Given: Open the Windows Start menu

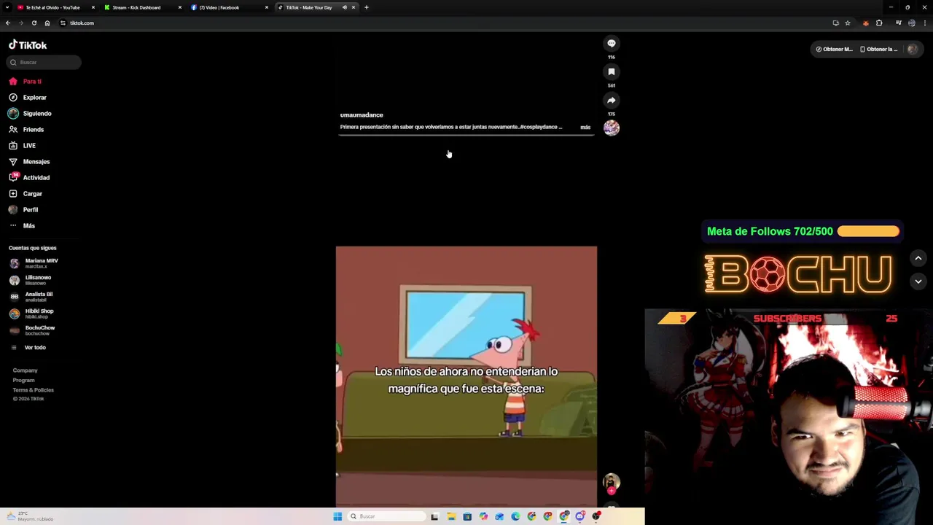Looking at the screenshot, I should click(337, 516).
